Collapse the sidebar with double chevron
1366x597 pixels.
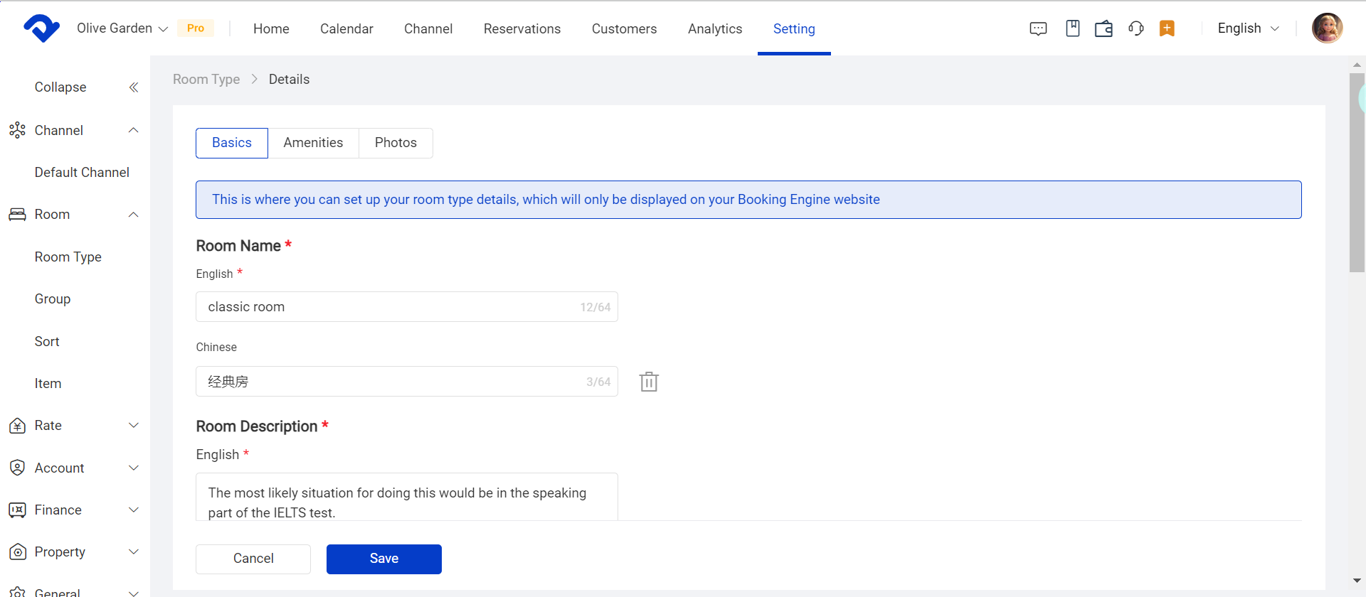(x=133, y=87)
